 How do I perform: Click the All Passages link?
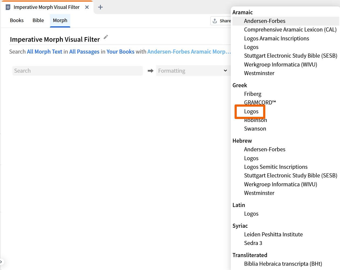coord(84,52)
